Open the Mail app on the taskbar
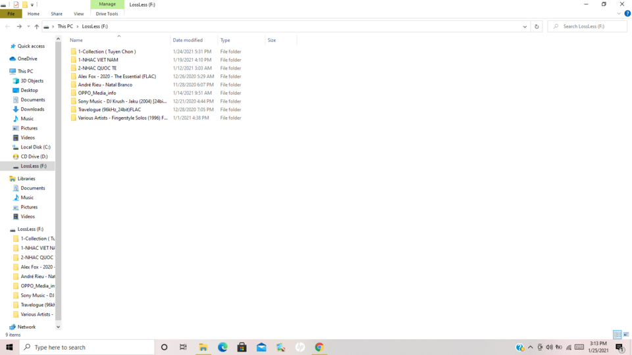Screen dimensions: 632x355 (261, 347)
